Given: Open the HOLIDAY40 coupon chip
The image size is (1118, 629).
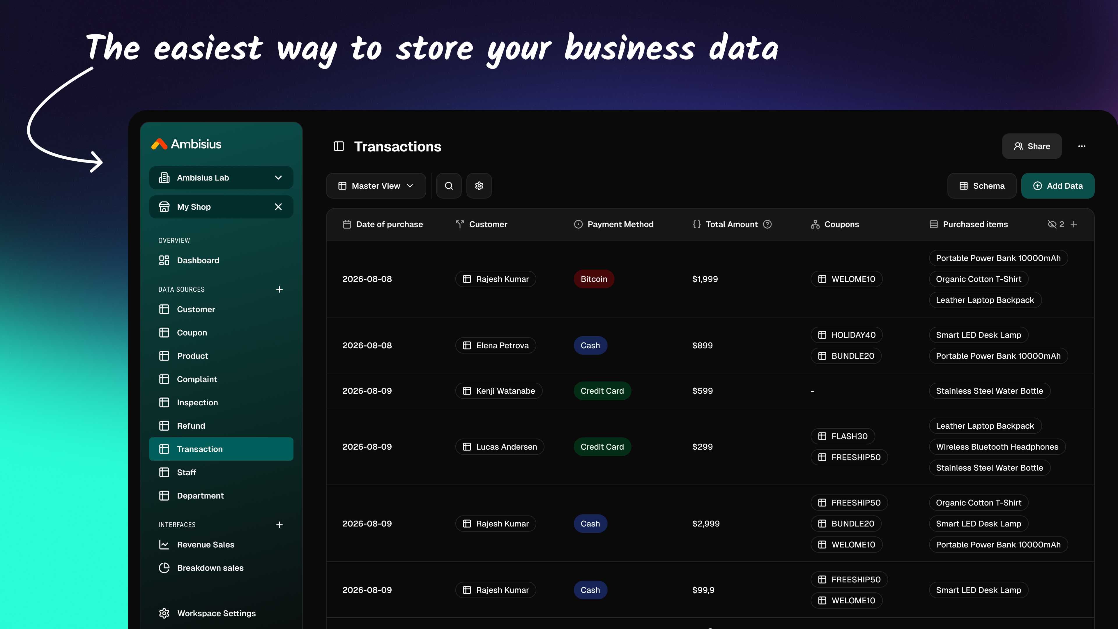Looking at the screenshot, I should [x=847, y=335].
